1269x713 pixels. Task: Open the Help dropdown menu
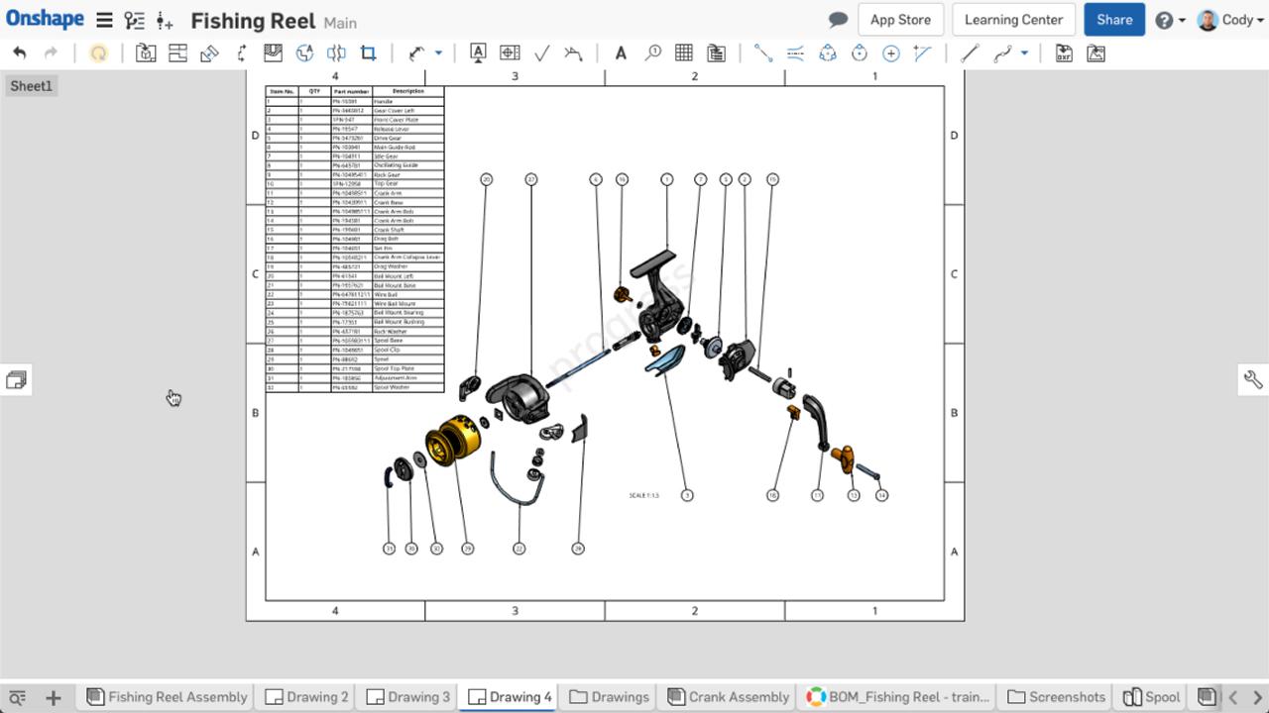pos(1170,19)
